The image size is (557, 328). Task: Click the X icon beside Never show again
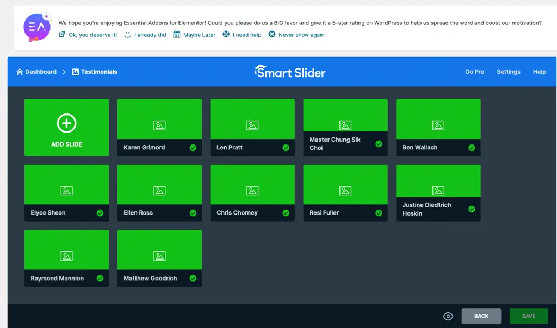pyautogui.click(x=272, y=34)
